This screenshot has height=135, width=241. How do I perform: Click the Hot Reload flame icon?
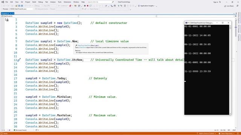pyautogui.click(x=70, y=6)
